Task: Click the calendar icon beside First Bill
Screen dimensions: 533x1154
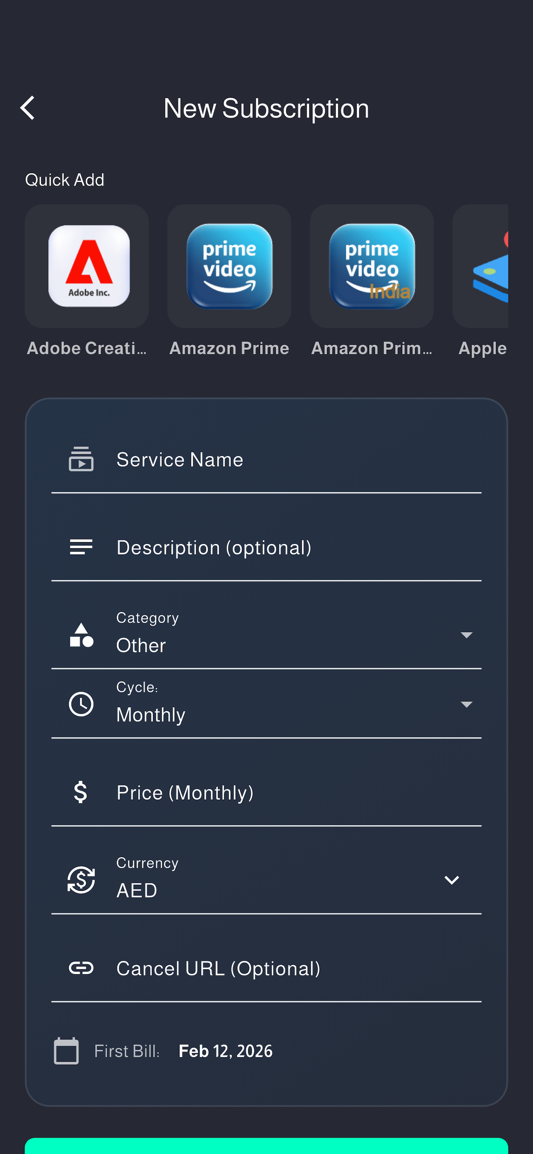Action: pyautogui.click(x=66, y=1051)
